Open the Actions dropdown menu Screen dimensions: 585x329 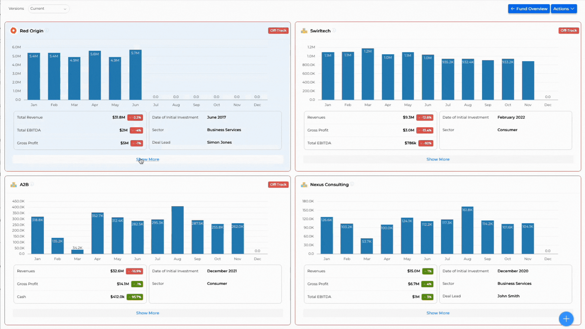point(564,9)
